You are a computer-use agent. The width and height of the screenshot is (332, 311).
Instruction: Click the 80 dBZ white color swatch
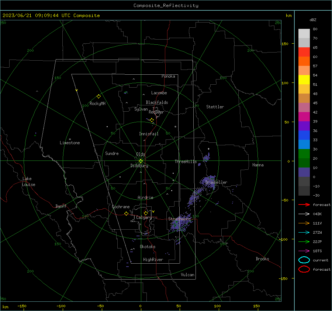tap(304, 33)
